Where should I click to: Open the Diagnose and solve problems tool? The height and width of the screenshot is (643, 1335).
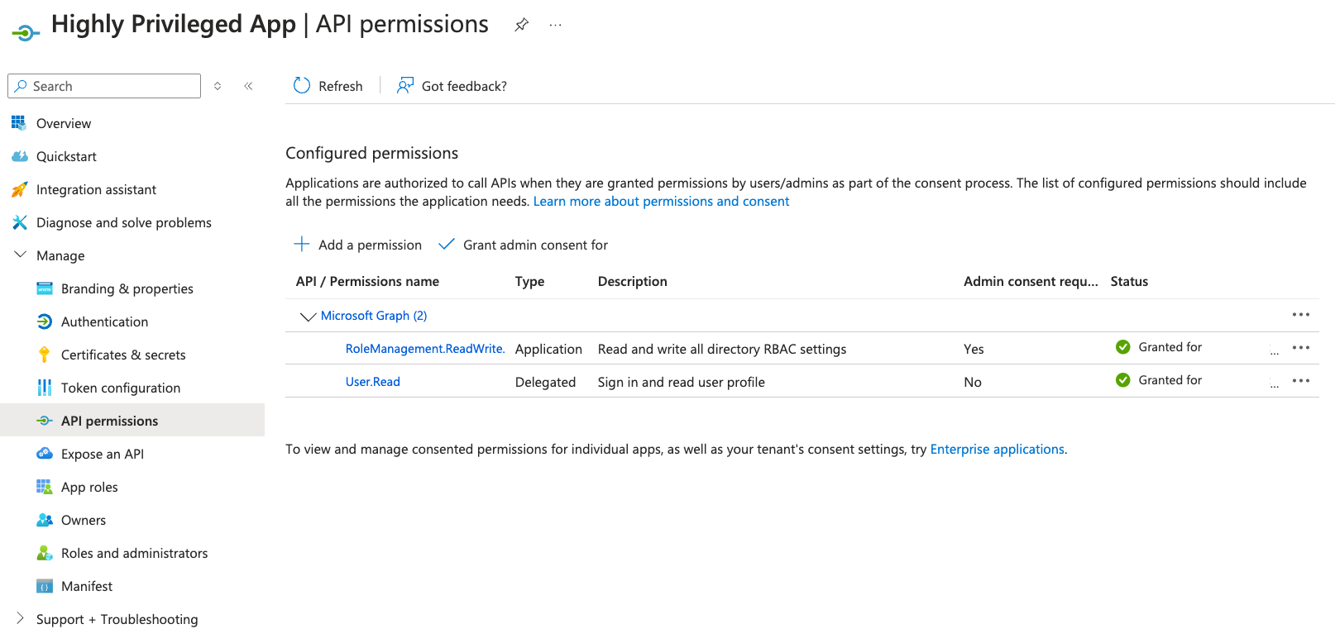point(123,222)
